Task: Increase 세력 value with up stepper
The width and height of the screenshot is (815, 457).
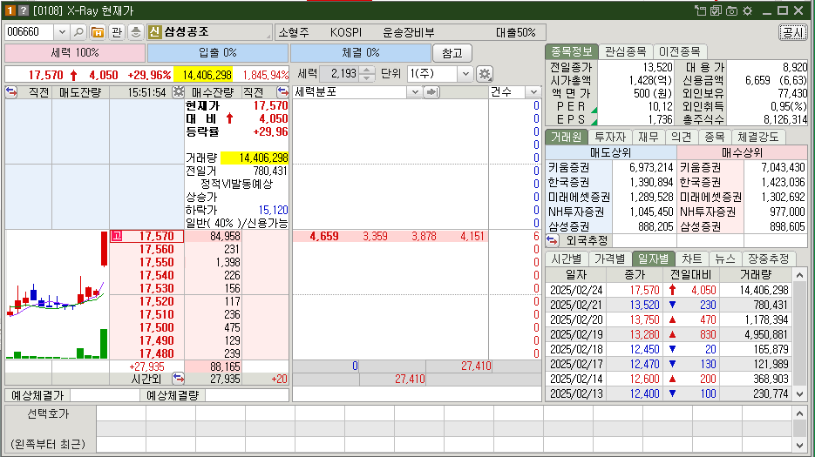Action: [x=367, y=71]
